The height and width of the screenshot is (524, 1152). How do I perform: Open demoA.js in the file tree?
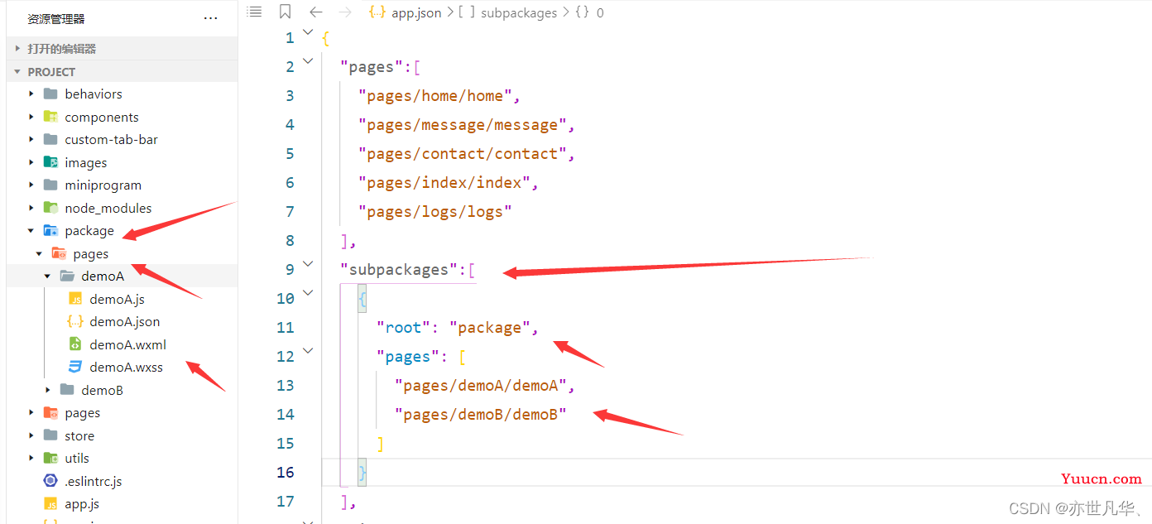click(118, 299)
